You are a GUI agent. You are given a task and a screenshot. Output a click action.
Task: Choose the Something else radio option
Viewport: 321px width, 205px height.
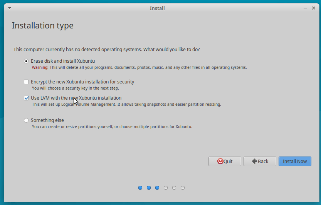pyautogui.click(x=26, y=120)
